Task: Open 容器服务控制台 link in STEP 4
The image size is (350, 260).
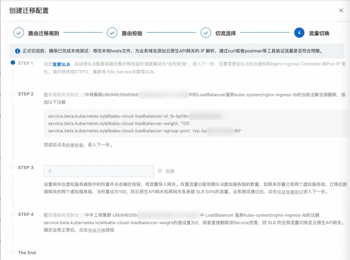Action: click(x=63, y=215)
